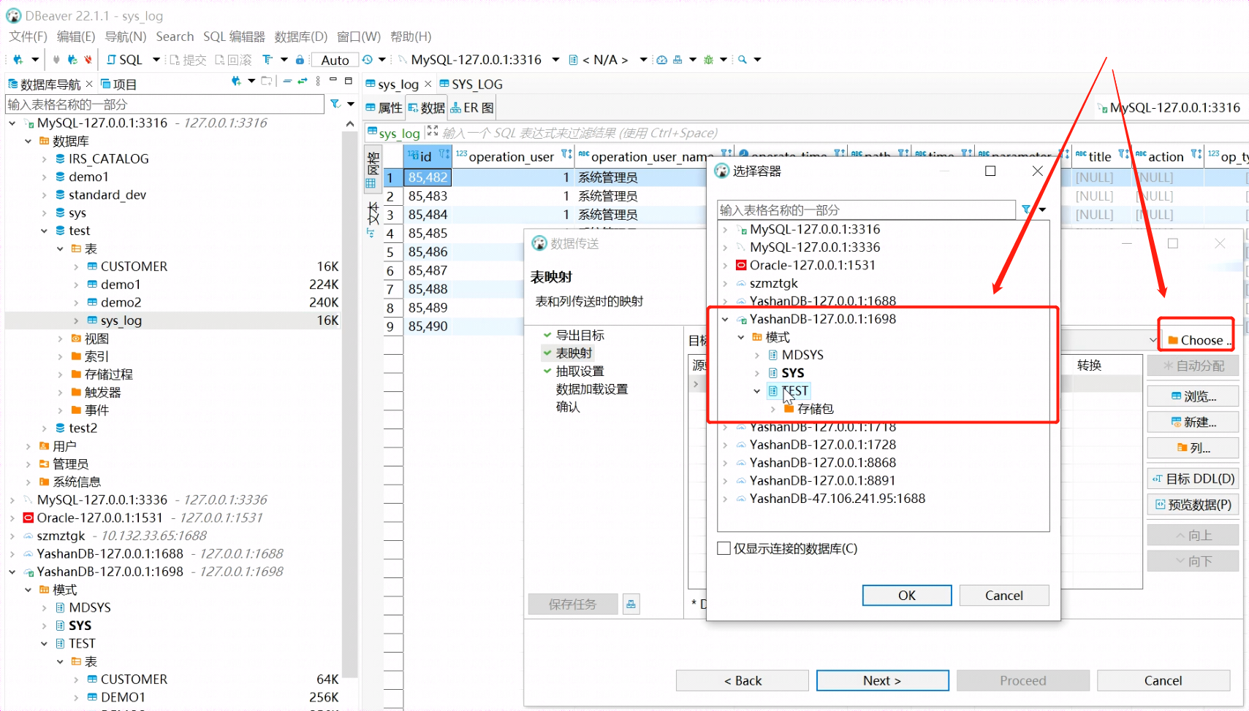Switch to the ER 图 tab

click(x=471, y=107)
